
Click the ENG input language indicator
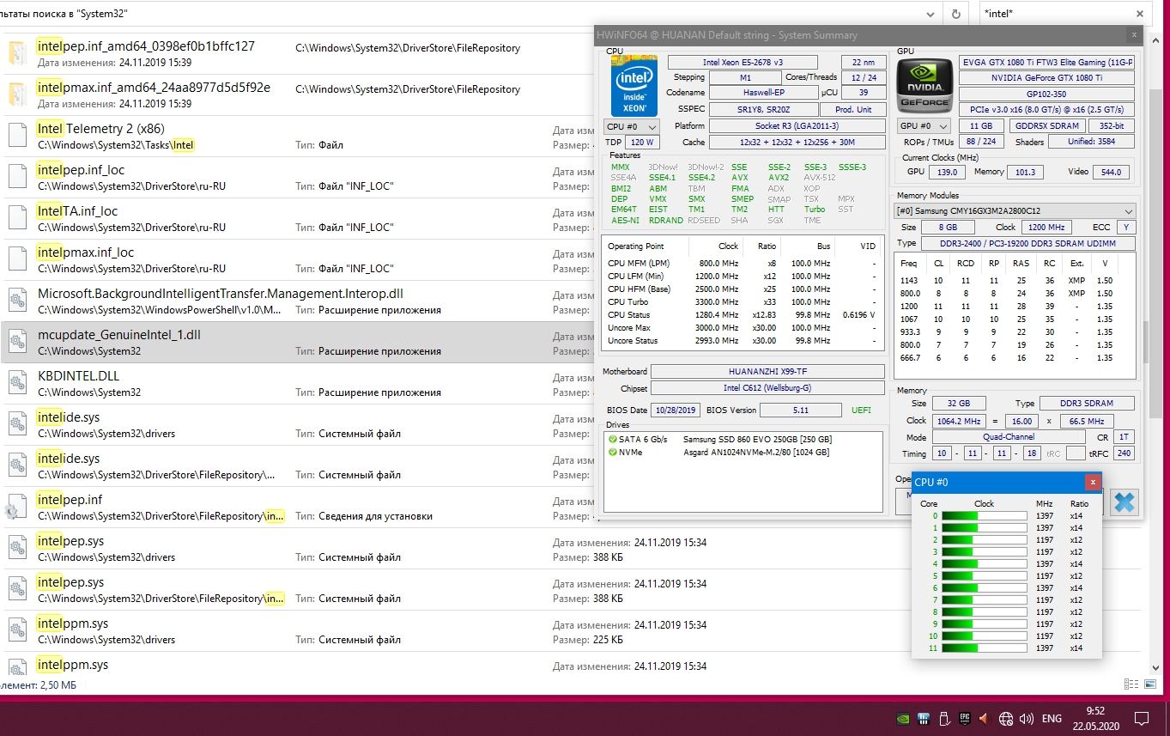1052,719
